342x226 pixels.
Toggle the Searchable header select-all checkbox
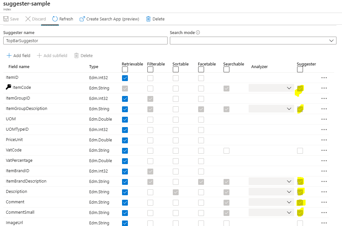coord(226,69)
